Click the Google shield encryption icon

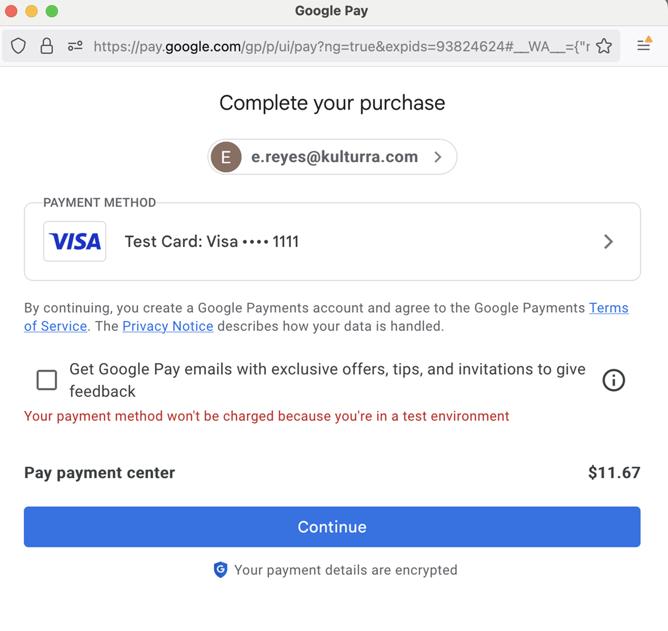pyautogui.click(x=221, y=570)
